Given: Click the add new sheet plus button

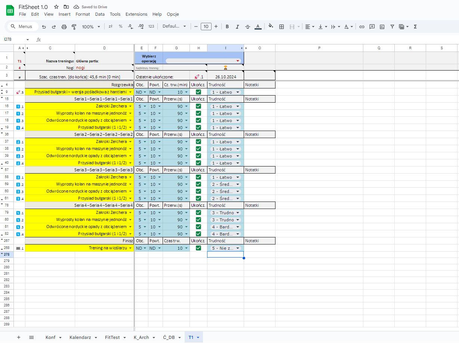Looking at the screenshot, I should point(19,337).
